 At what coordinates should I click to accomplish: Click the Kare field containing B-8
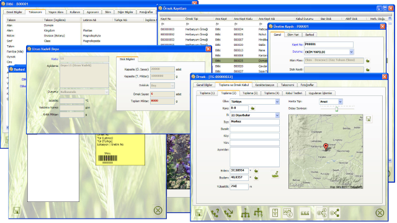[239, 108]
